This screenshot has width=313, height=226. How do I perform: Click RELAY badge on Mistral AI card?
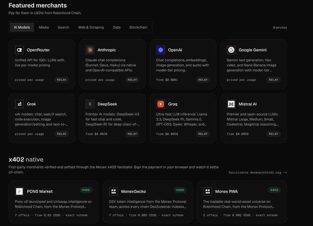(273, 134)
